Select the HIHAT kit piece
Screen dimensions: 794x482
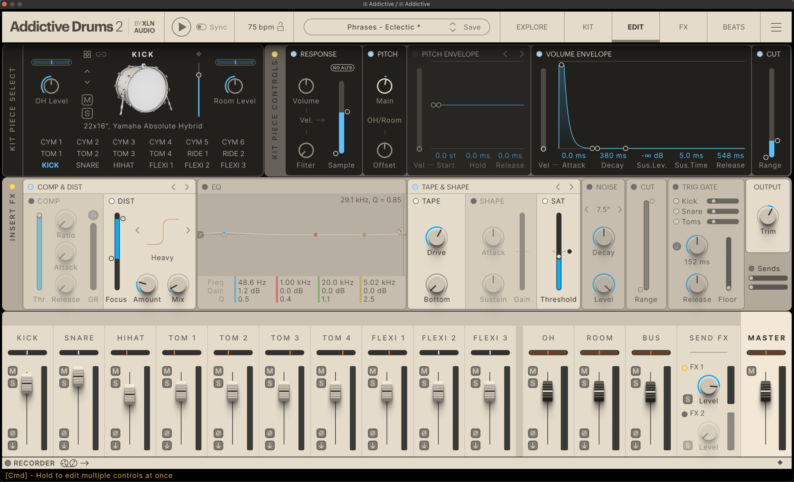coord(124,165)
